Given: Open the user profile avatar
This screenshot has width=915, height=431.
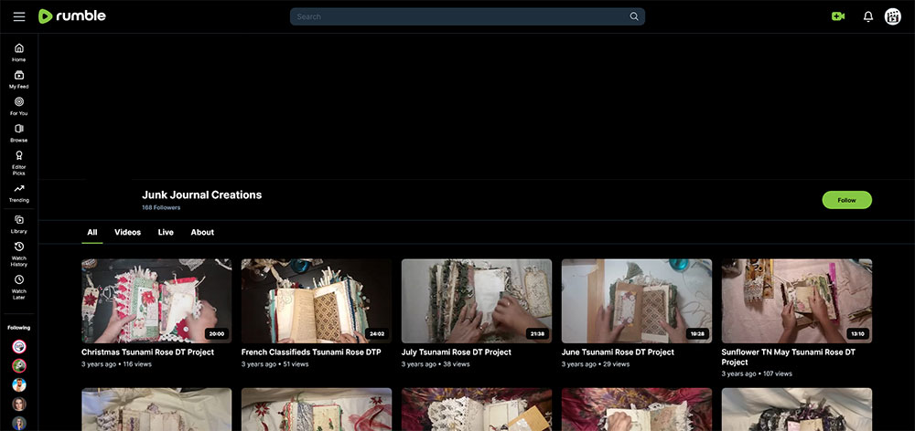Looking at the screenshot, I should 893,16.
